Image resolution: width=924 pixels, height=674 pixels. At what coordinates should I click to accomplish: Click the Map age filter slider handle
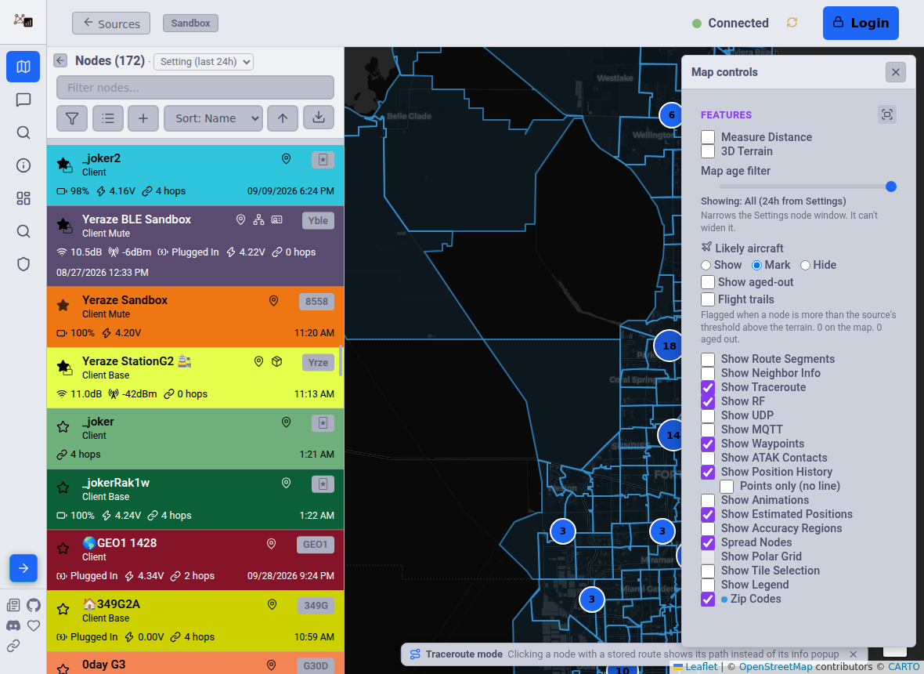[891, 187]
